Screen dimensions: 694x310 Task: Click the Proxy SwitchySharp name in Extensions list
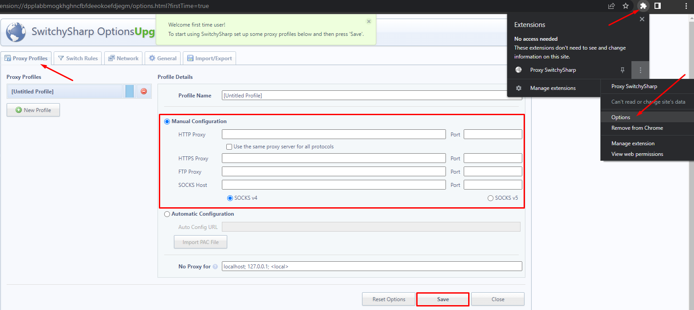pos(553,70)
